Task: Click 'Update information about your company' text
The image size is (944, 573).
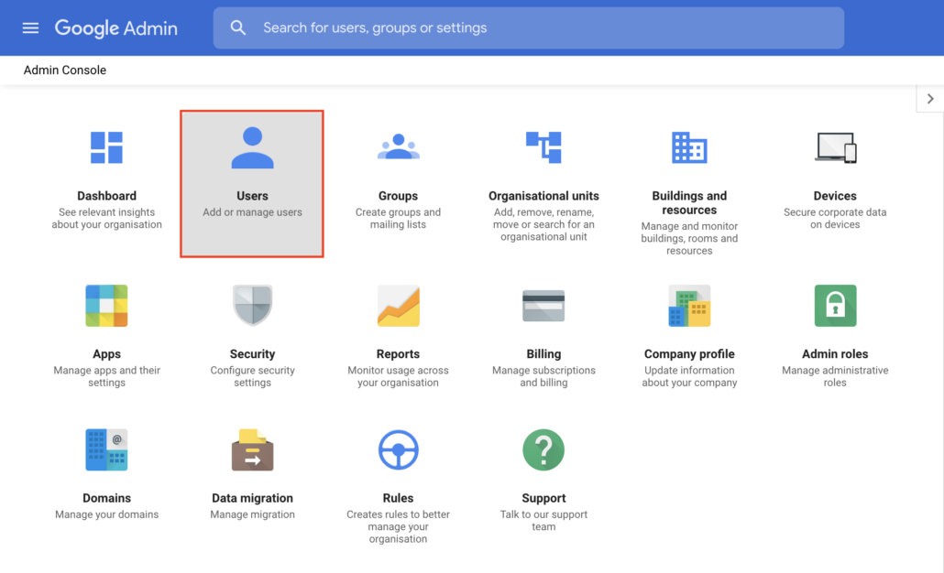Action: coord(689,376)
